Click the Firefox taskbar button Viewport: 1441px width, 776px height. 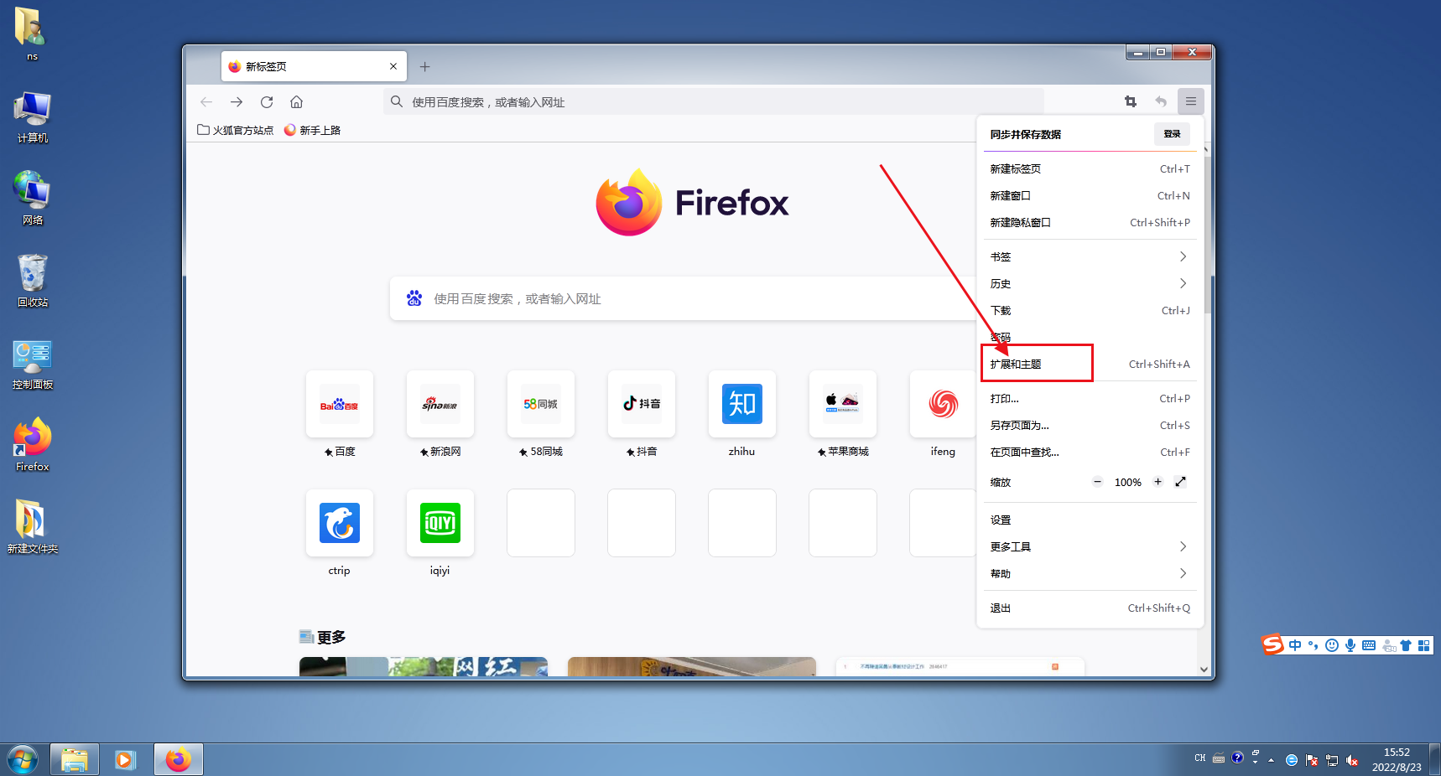point(178,759)
